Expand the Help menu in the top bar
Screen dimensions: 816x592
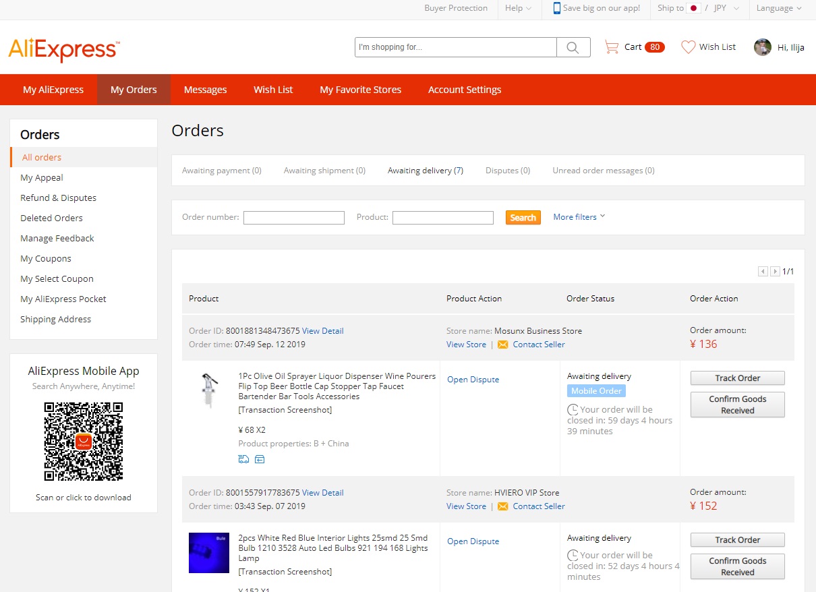(519, 8)
